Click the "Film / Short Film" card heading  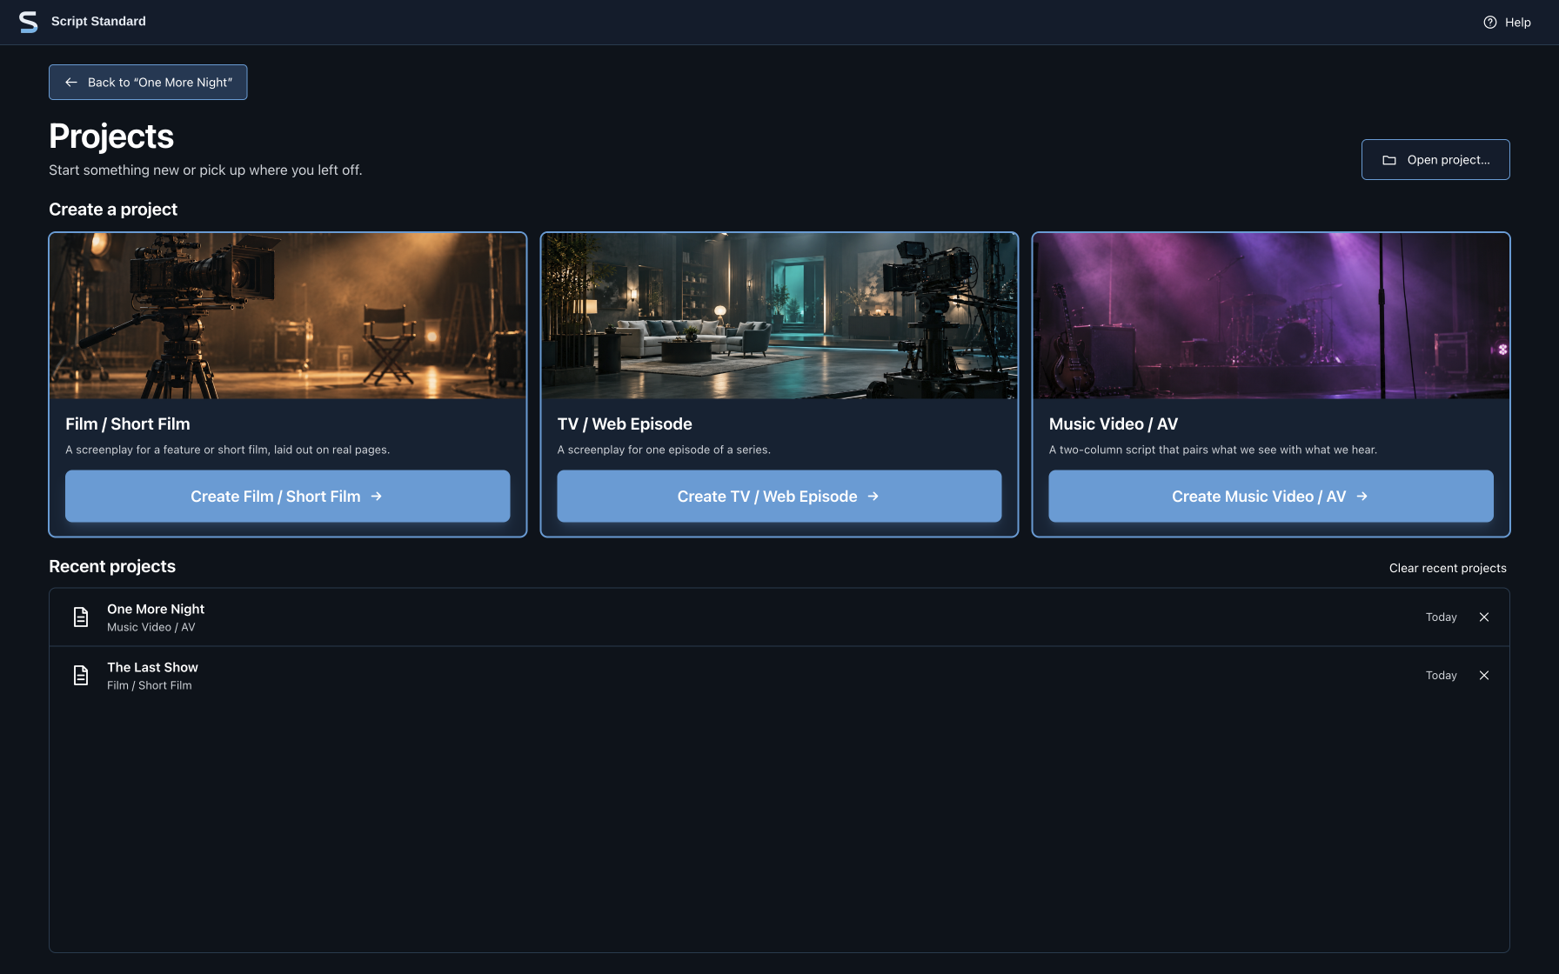128,424
